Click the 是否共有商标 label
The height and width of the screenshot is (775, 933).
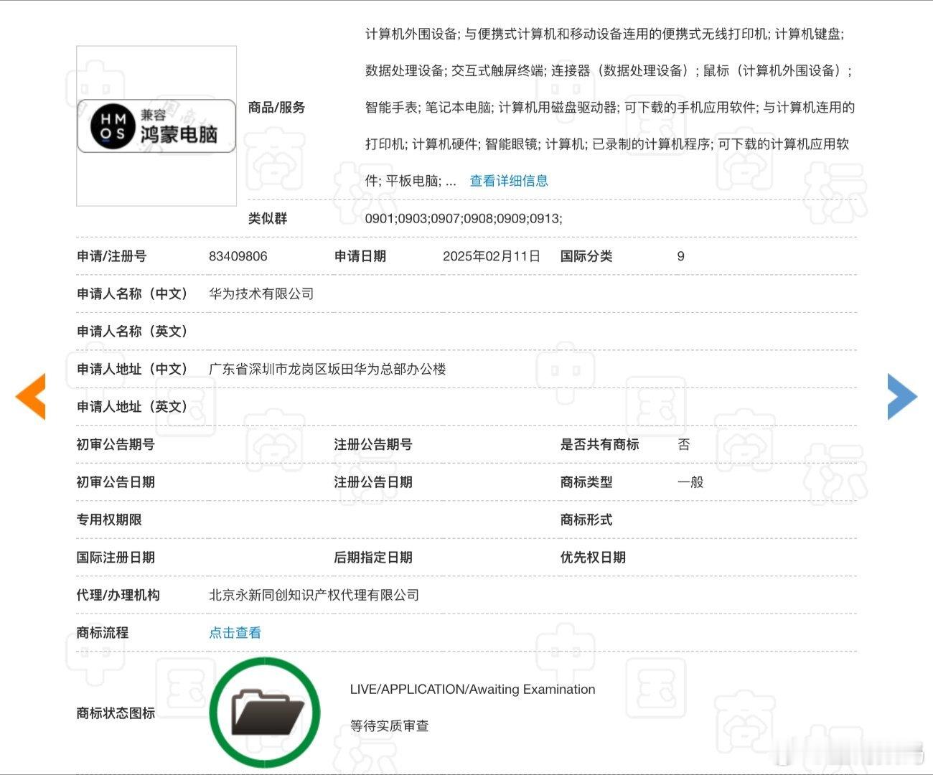coord(599,444)
